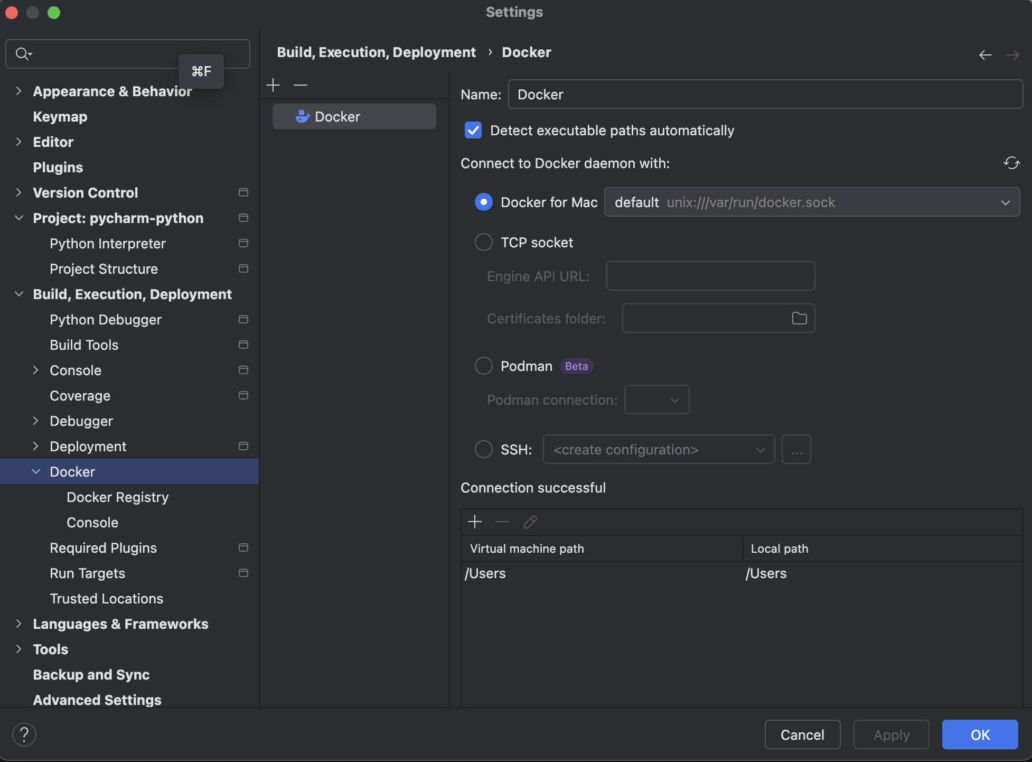The image size is (1032, 762).
Task: Remove path mapping with minus icon
Action: [502, 522]
